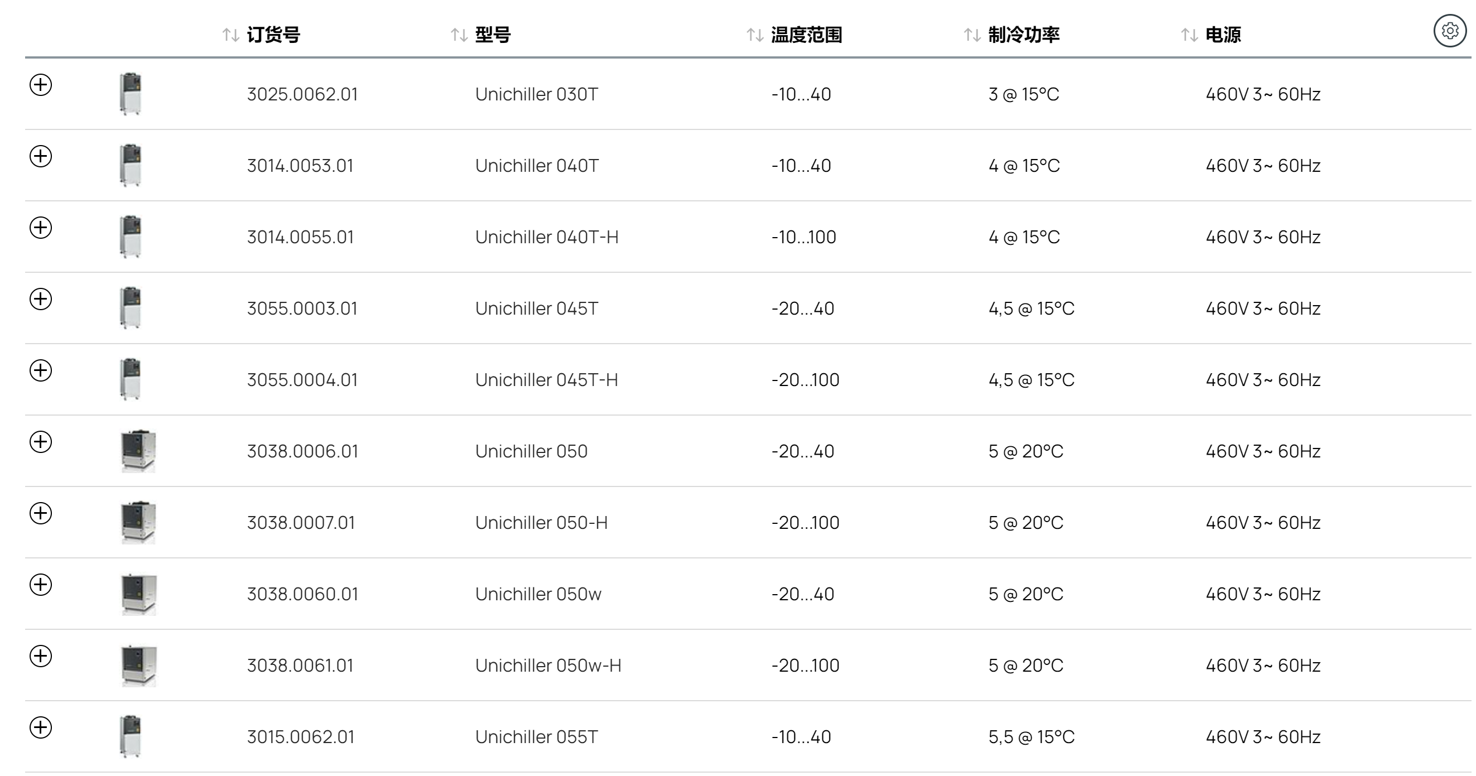Select order number 3038.0006.01
1476x776 pixels.
[303, 451]
